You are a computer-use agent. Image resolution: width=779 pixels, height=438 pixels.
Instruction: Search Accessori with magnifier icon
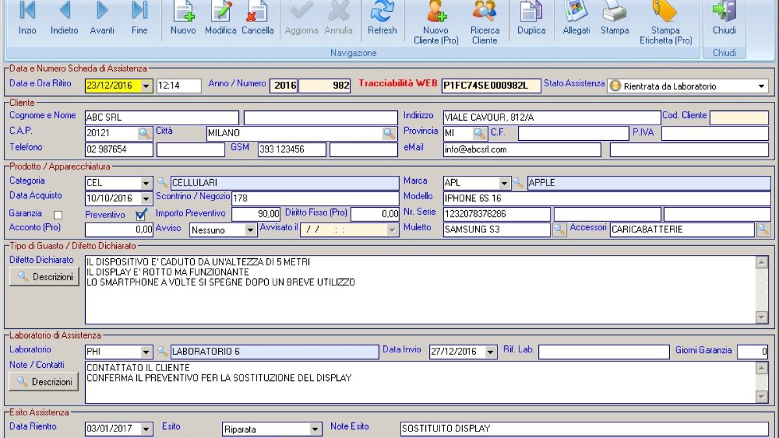[x=763, y=229]
